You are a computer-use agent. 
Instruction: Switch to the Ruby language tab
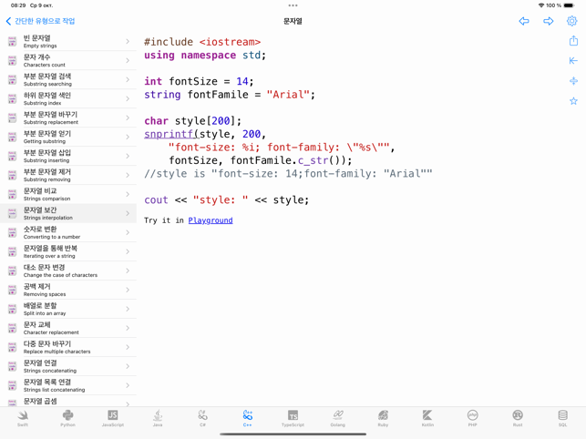tap(383, 418)
